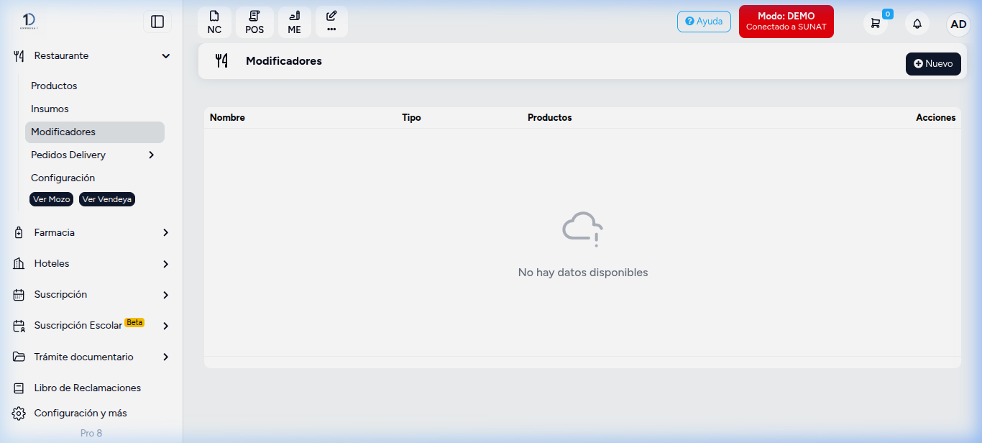Open the NC quick-access shortcut
Image resolution: width=982 pixels, height=443 pixels.
pyautogui.click(x=214, y=22)
